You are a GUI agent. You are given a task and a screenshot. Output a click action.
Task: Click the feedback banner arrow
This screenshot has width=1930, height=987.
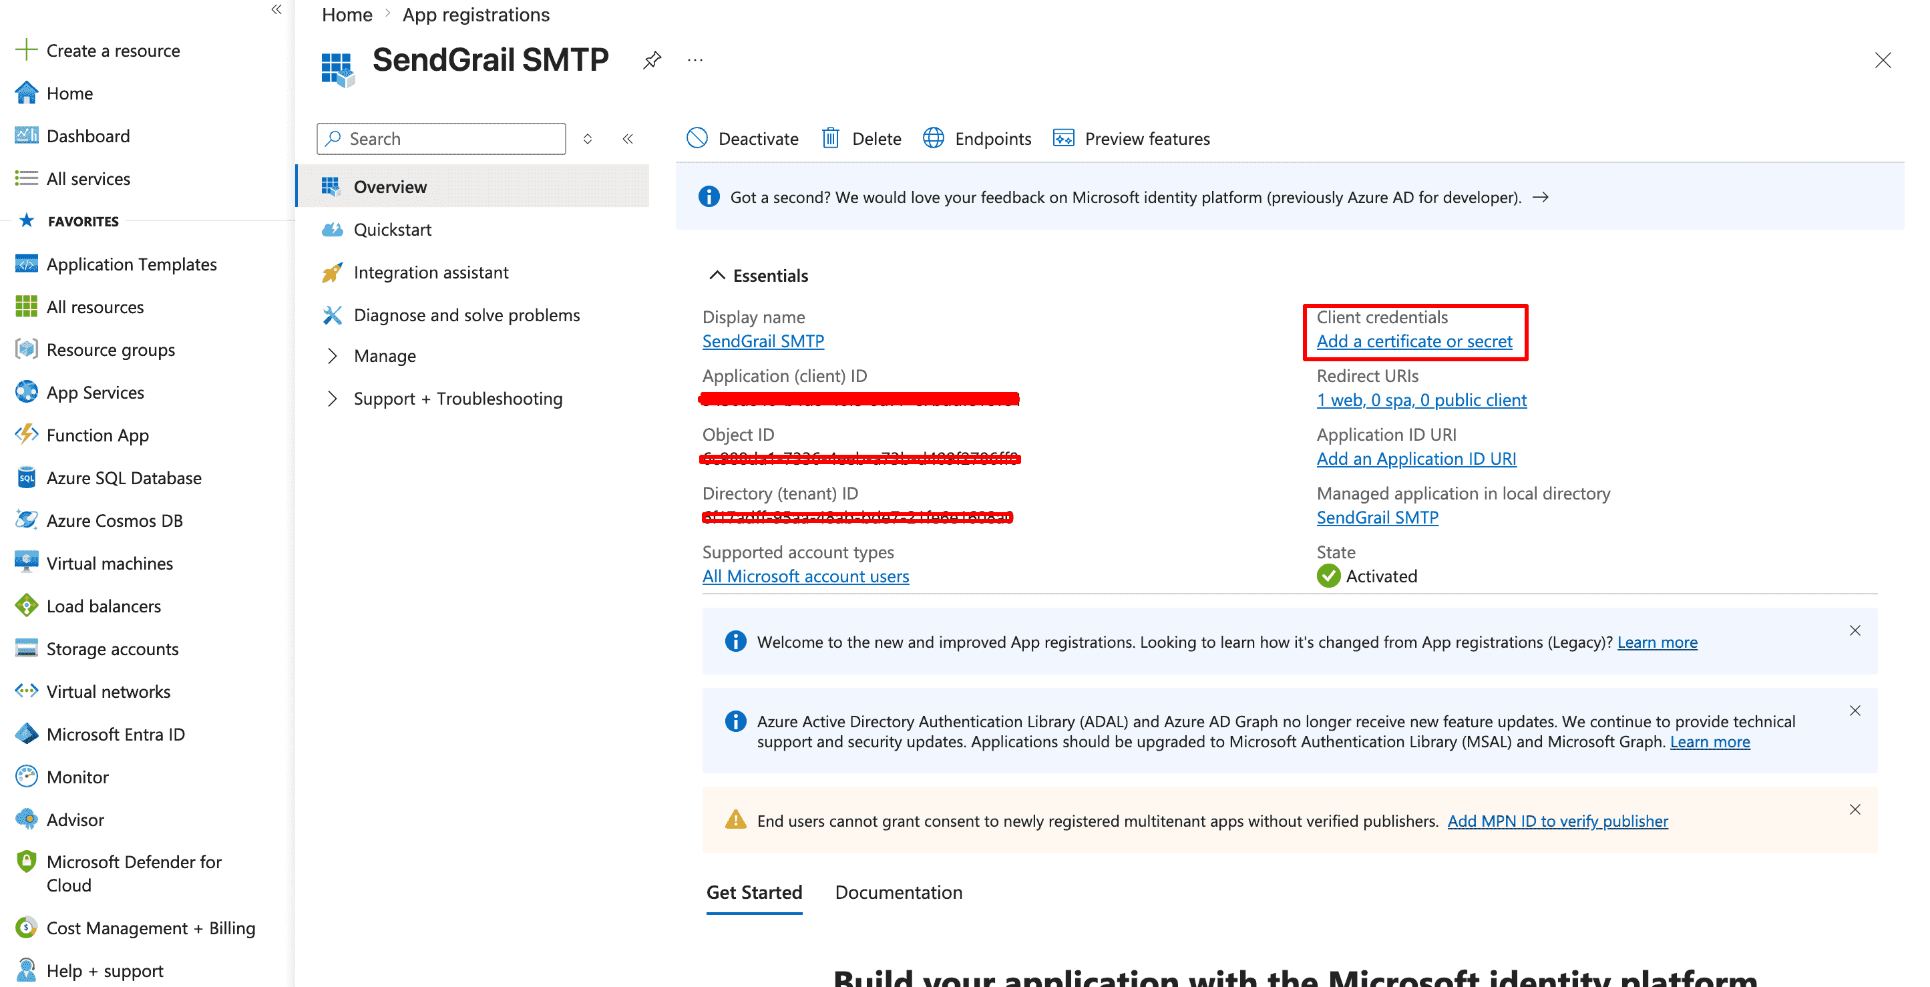pyautogui.click(x=1541, y=197)
